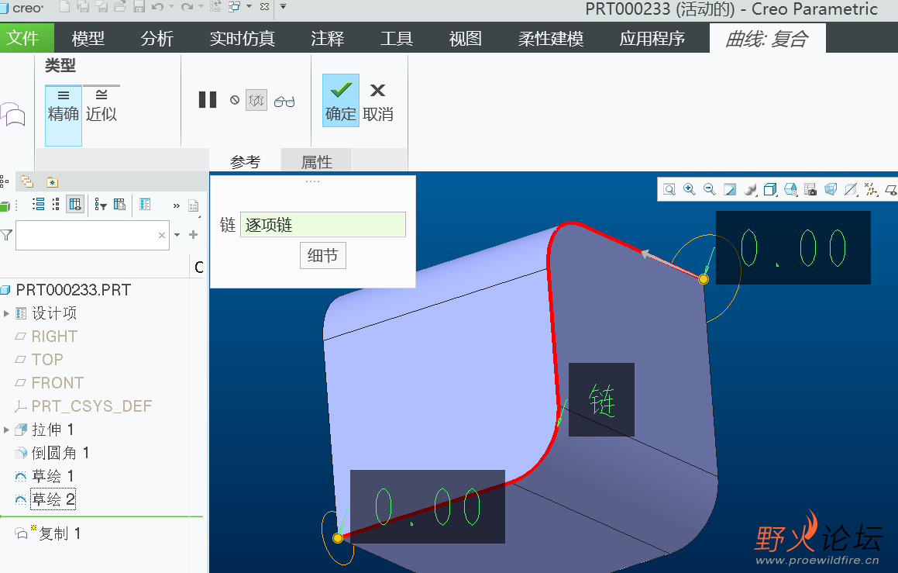Switch to the 分析 (Analysis) ribbon tab

pos(157,39)
